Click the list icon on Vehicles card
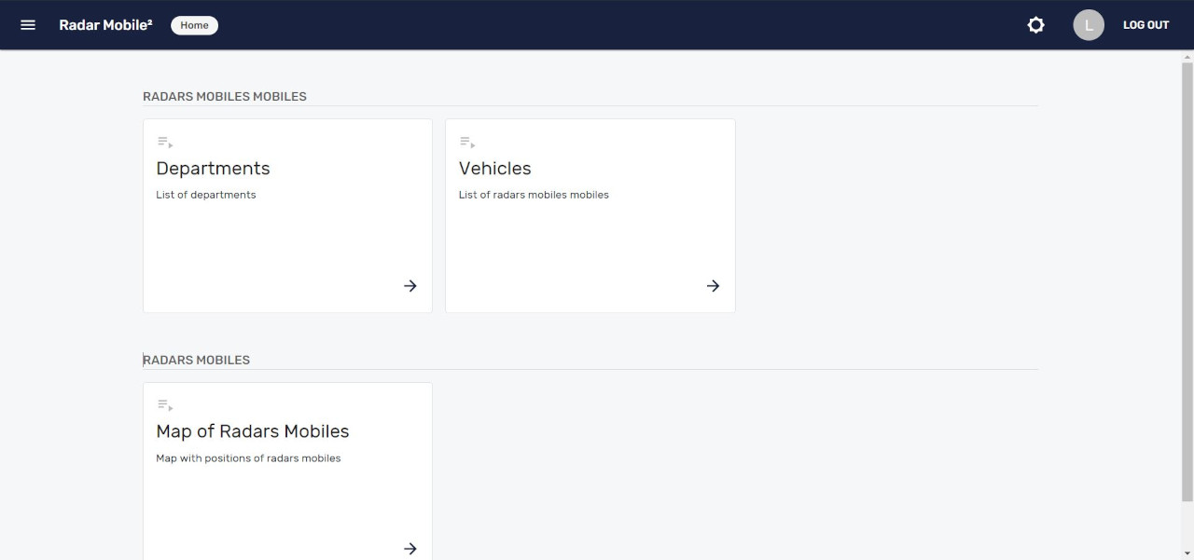The height and width of the screenshot is (560, 1194). click(467, 143)
